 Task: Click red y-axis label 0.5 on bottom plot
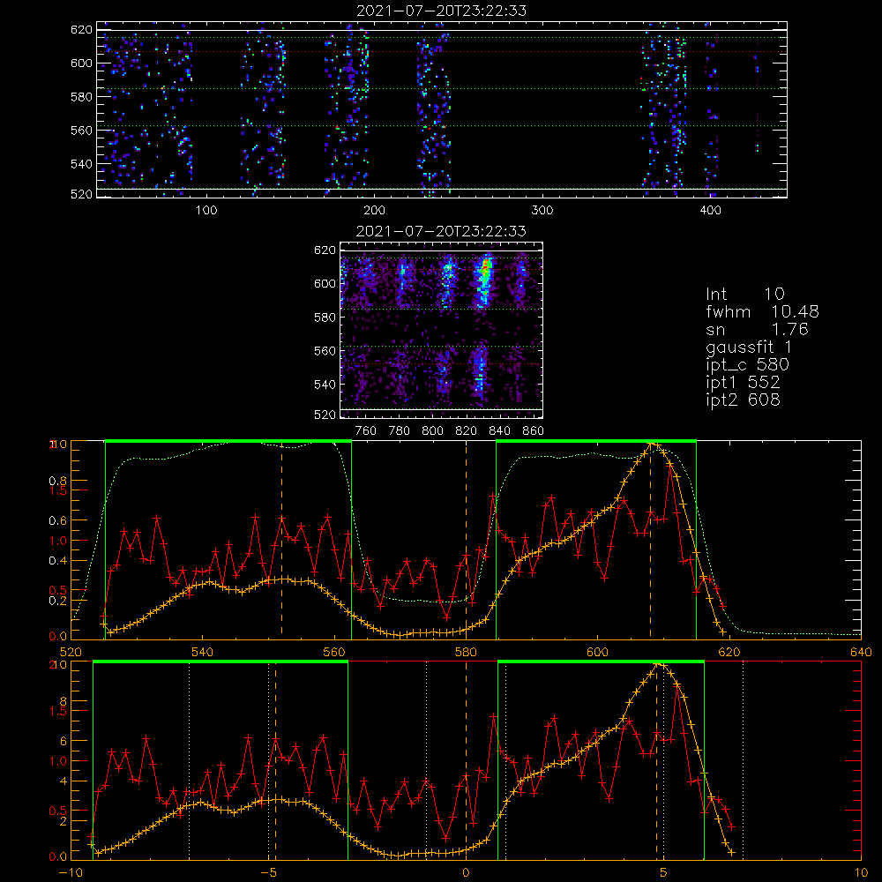pos(59,811)
